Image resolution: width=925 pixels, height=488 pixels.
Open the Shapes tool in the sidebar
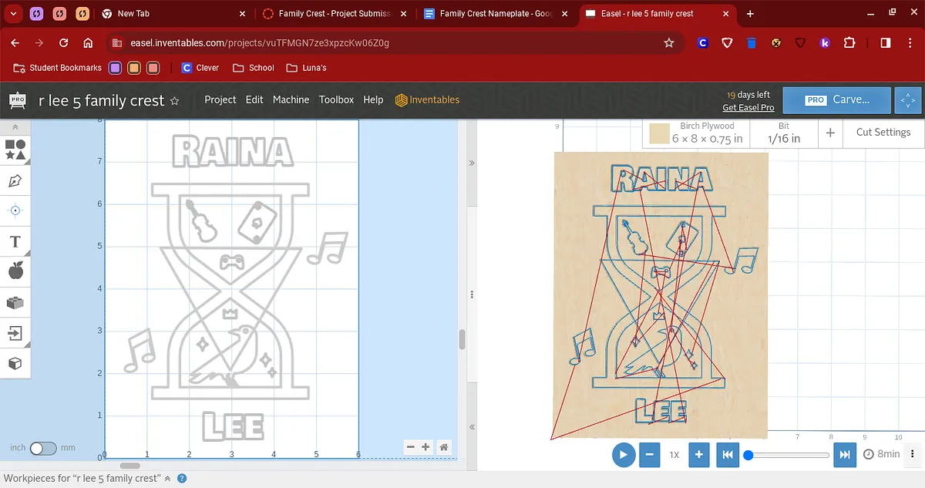(x=15, y=150)
